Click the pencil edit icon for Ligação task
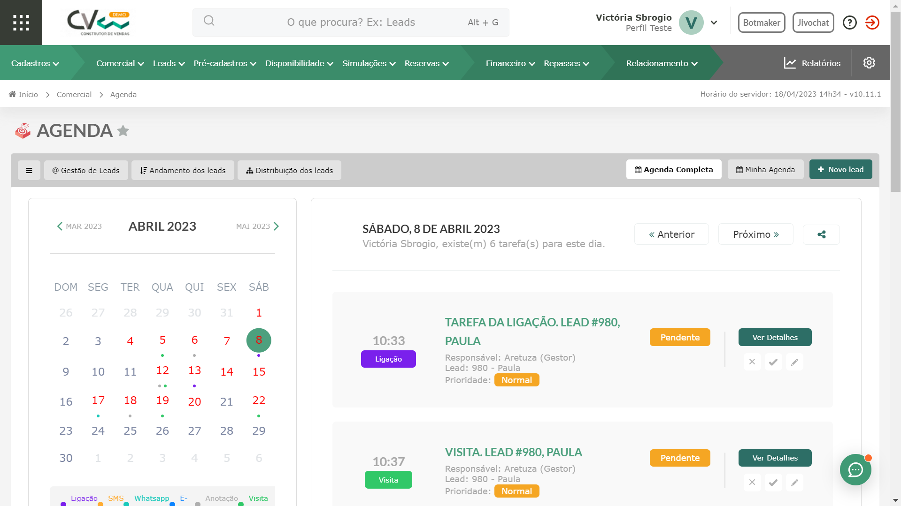Image resolution: width=901 pixels, height=506 pixels. [x=794, y=362]
